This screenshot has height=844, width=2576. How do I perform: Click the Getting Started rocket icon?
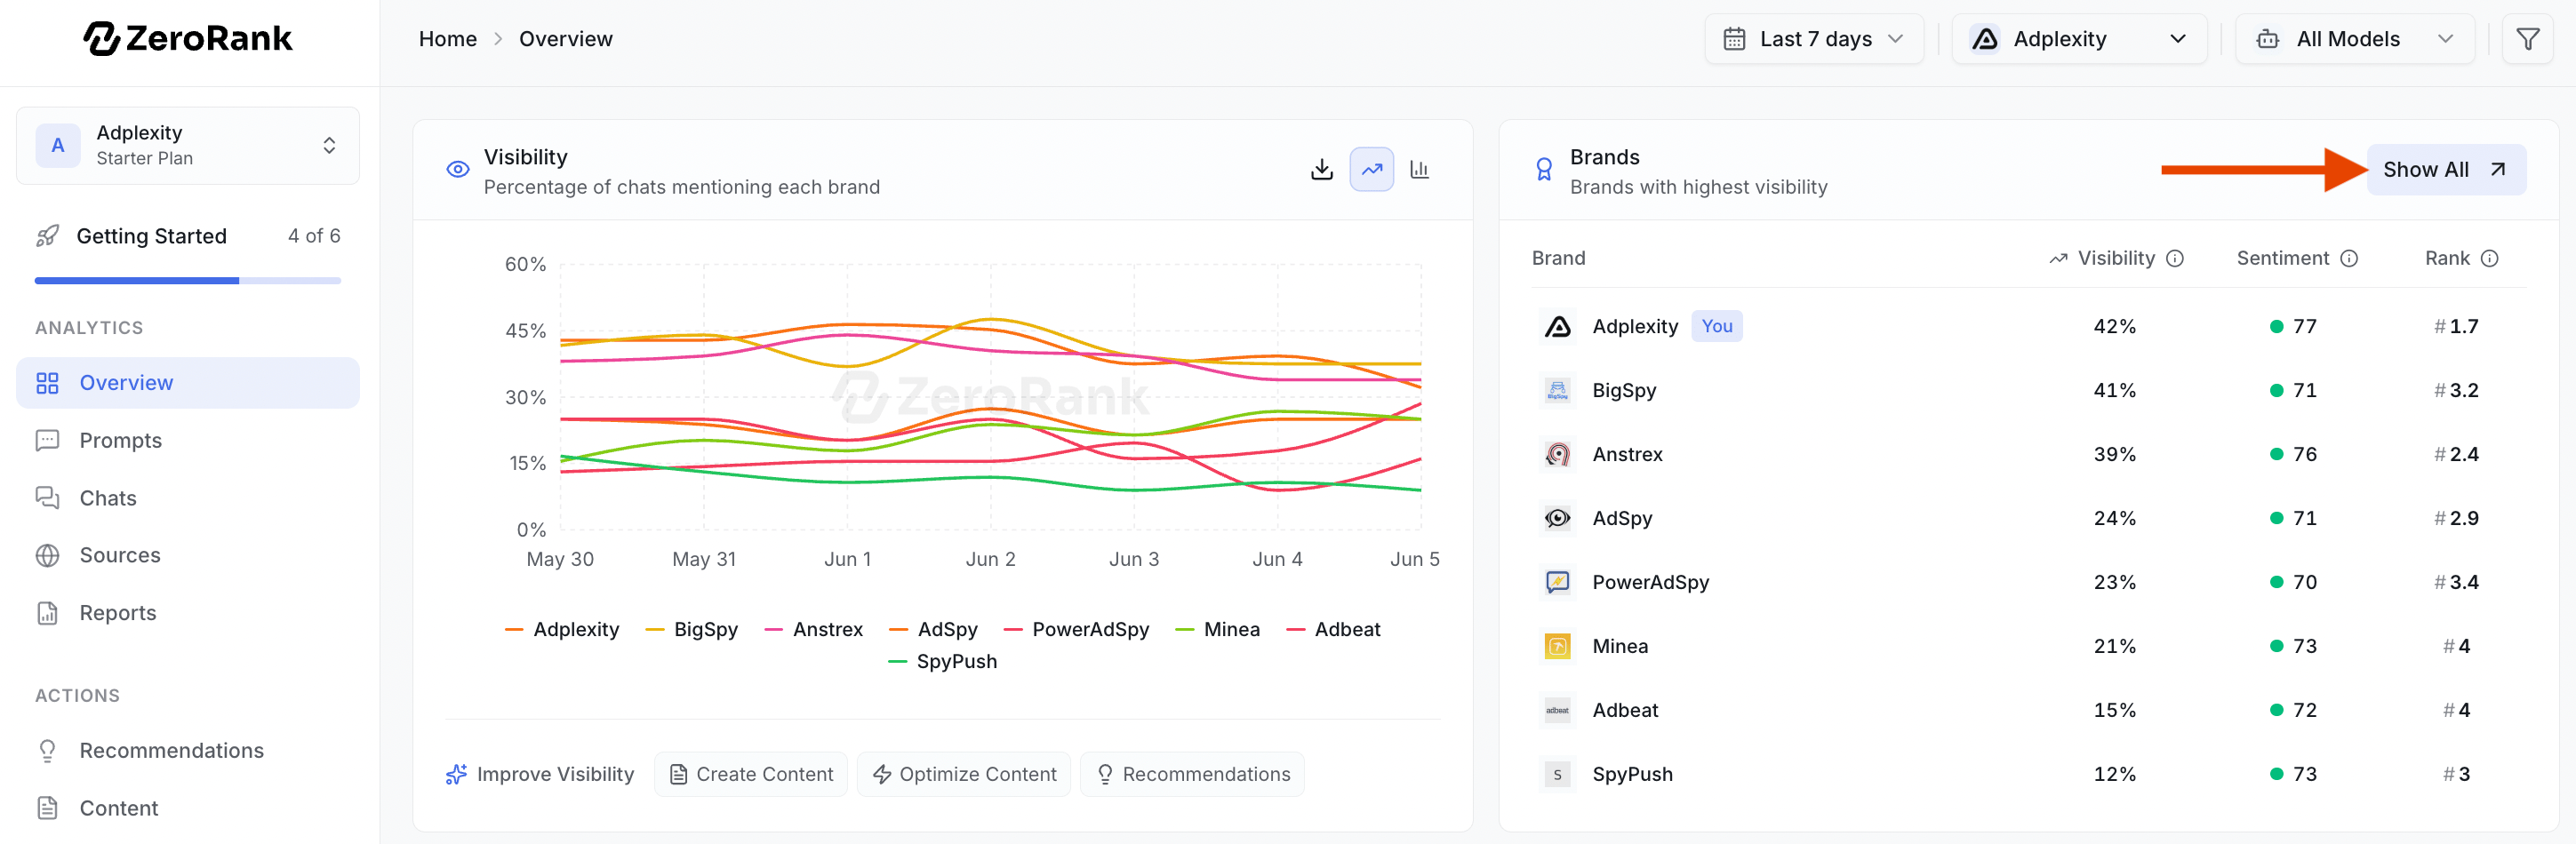click(47, 236)
